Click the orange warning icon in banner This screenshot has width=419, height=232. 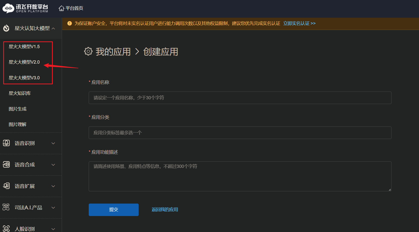coord(69,23)
